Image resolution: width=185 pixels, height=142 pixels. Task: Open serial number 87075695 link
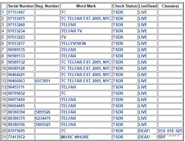[16, 131]
